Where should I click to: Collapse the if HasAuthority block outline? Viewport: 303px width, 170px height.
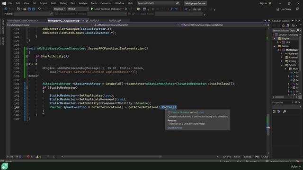tap(27, 56)
